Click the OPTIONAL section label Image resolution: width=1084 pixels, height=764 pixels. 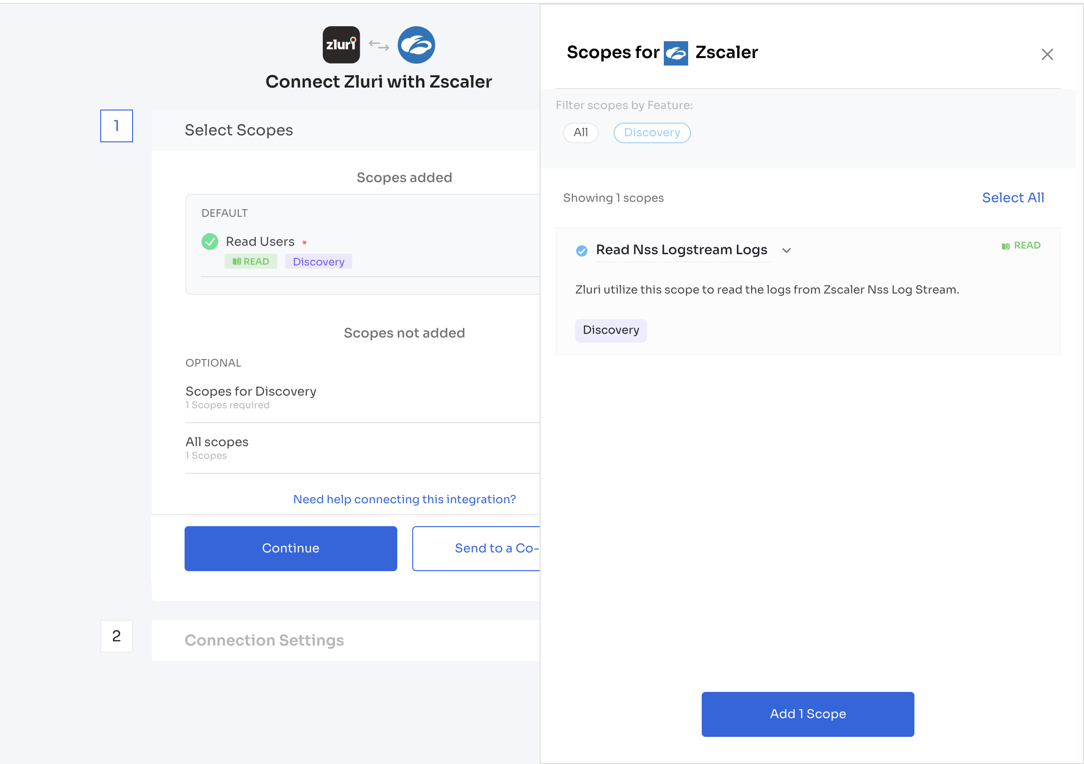[x=213, y=363]
